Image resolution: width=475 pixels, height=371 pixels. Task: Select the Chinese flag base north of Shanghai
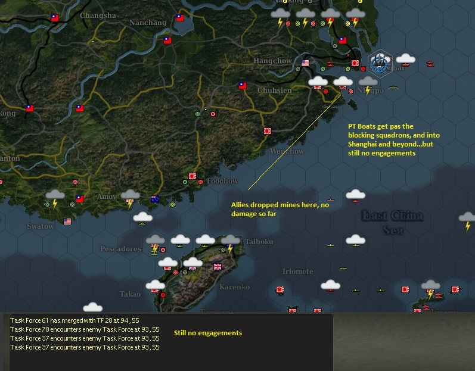pos(343,40)
